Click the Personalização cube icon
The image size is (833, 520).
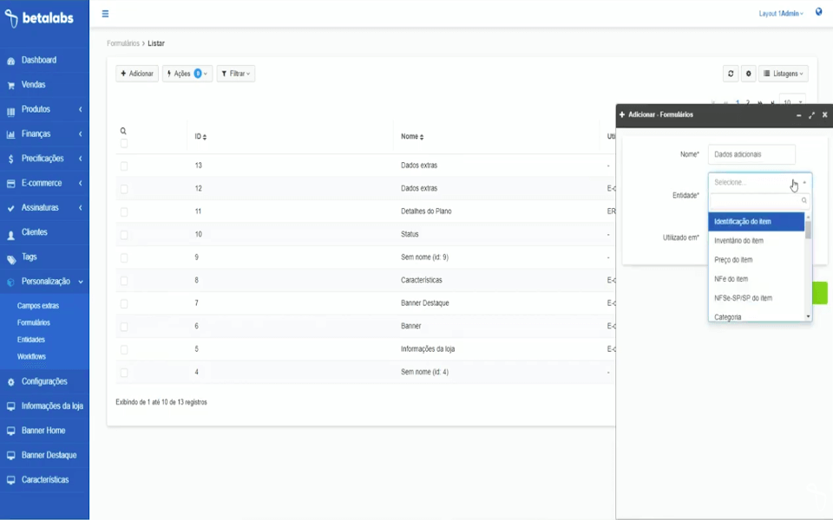(10, 283)
